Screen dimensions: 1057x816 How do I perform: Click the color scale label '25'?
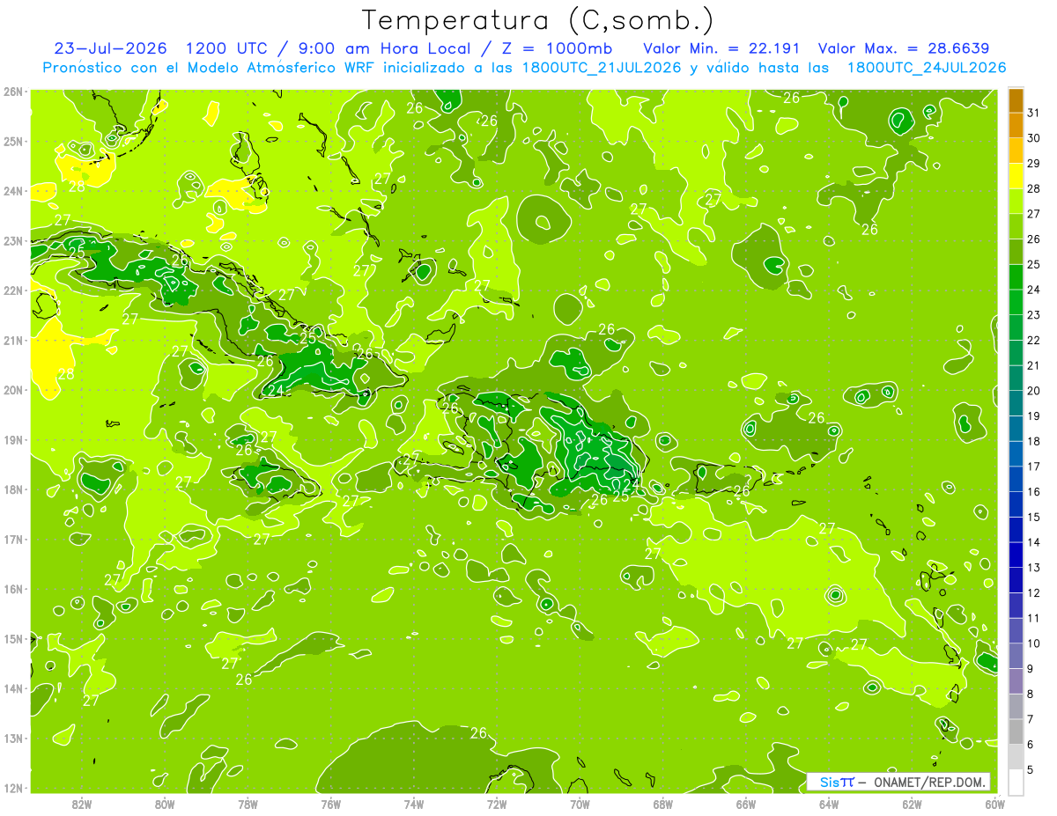pyautogui.click(x=1034, y=264)
